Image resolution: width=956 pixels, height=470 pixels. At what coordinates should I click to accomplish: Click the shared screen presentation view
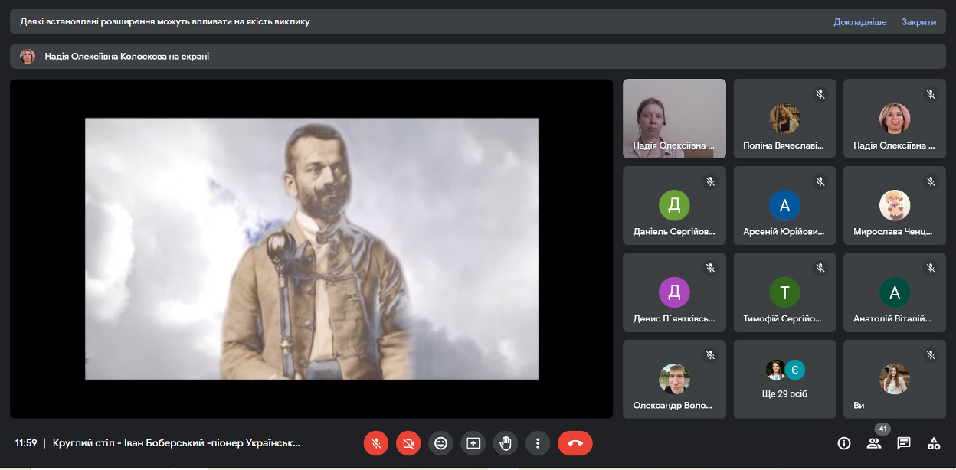click(311, 249)
